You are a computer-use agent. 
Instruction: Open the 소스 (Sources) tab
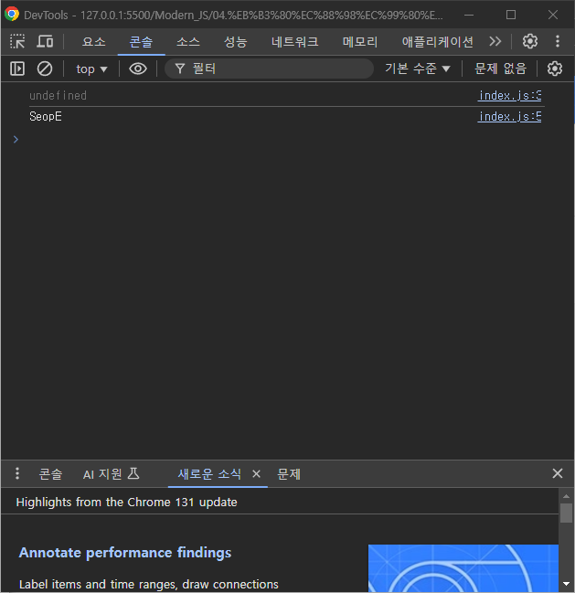tap(188, 42)
